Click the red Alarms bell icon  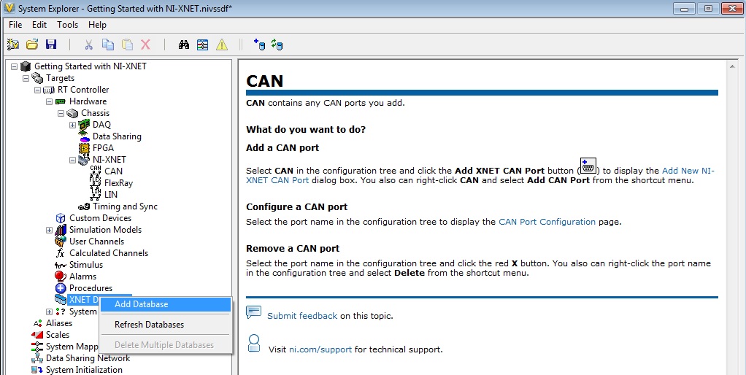tap(61, 276)
